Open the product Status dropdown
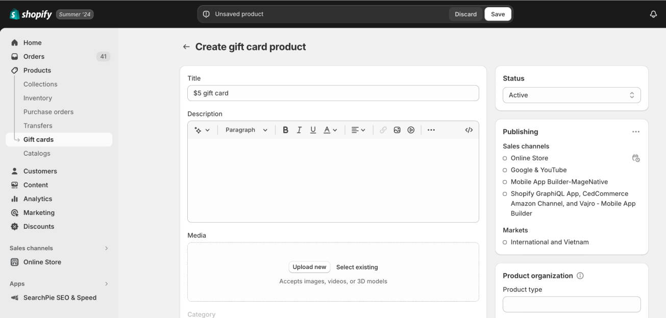The width and height of the screenshot is (666, 318). [x=571, y=95]
